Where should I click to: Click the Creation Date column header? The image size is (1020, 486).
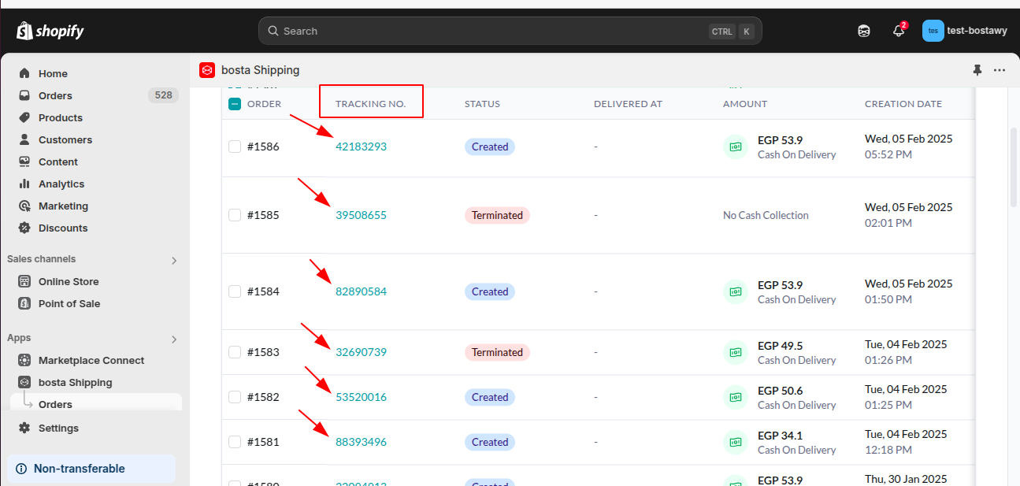coord(903,103)
